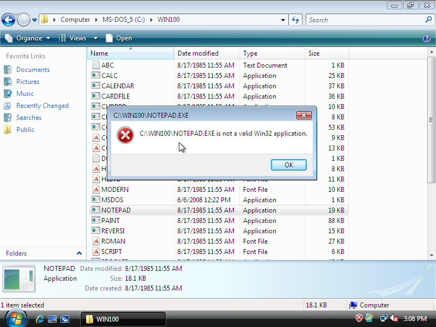Click the refresh button beside address bar

pyautogui.click(x=296, y=20)
